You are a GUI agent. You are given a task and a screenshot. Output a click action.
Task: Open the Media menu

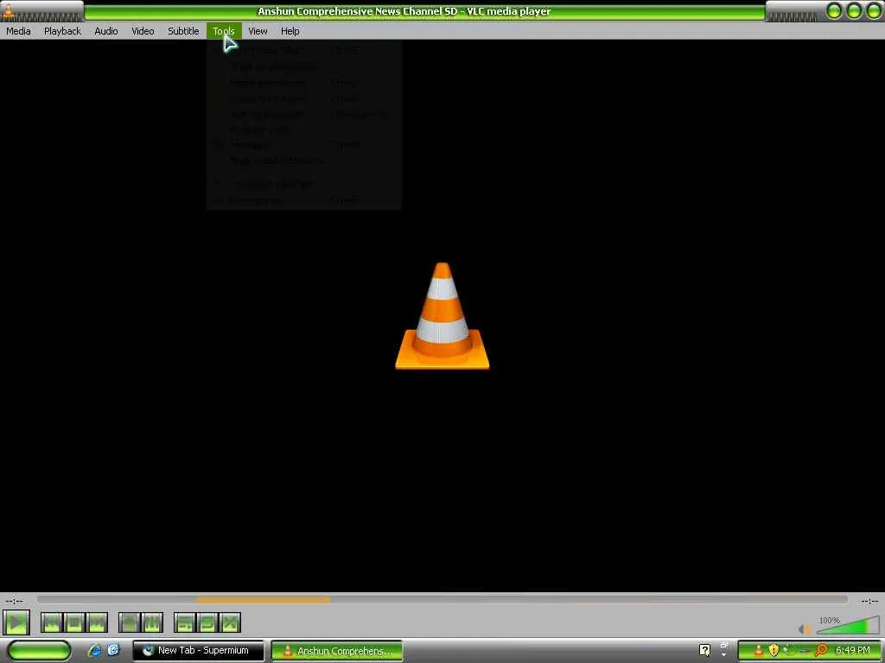[18, 31]
